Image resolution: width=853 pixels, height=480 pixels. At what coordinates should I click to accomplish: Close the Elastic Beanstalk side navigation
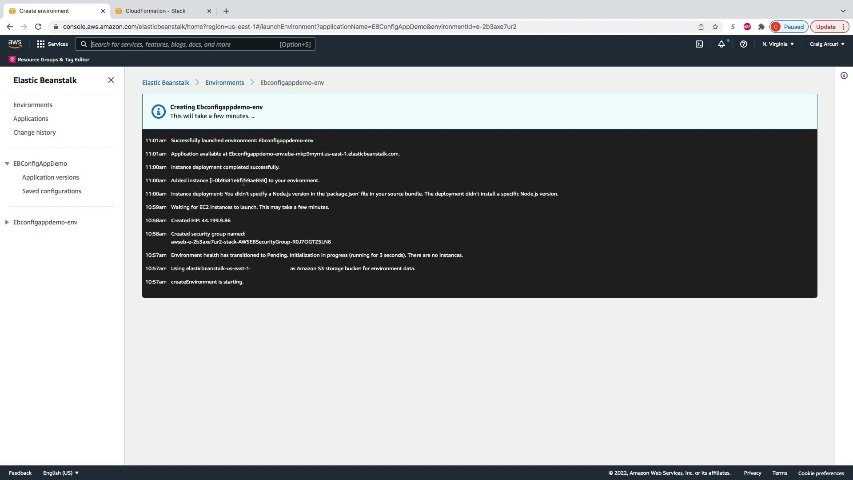pos(111,80)
